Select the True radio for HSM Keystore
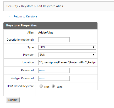 pyautogui.click(x=41, y=86)
